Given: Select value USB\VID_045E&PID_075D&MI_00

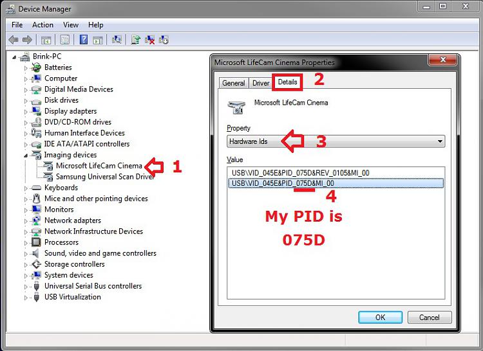Looking at the screenshot, I should (x=336, y=183).
